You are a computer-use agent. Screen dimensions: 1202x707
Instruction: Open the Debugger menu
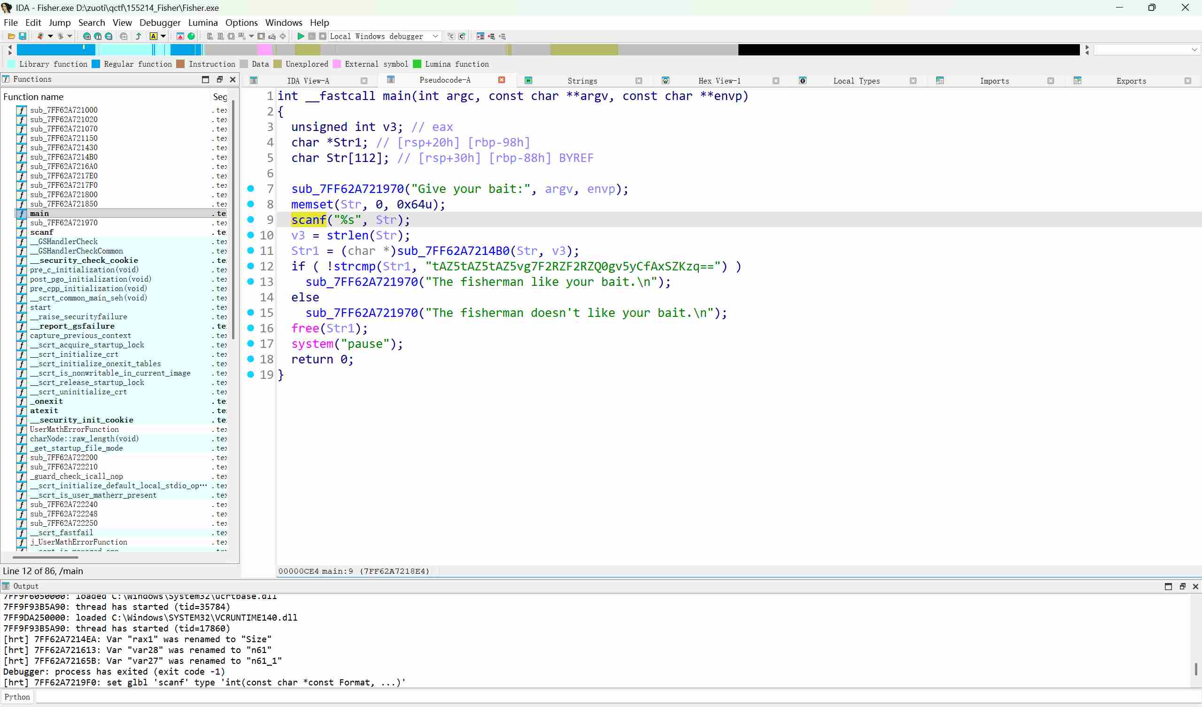[160, 23]
